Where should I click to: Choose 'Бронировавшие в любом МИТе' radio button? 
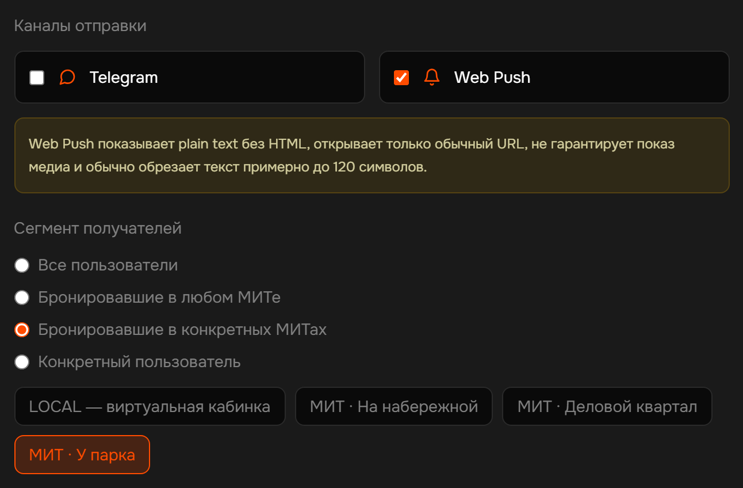(22, 298)
